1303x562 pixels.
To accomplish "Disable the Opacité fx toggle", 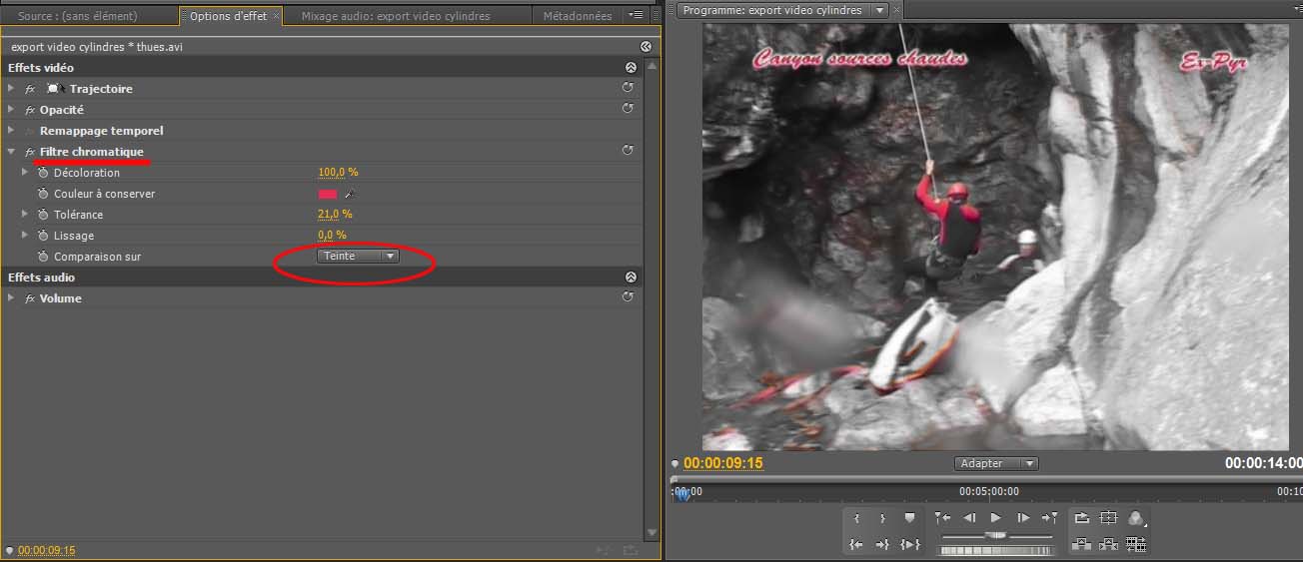I will pos(30,110).
